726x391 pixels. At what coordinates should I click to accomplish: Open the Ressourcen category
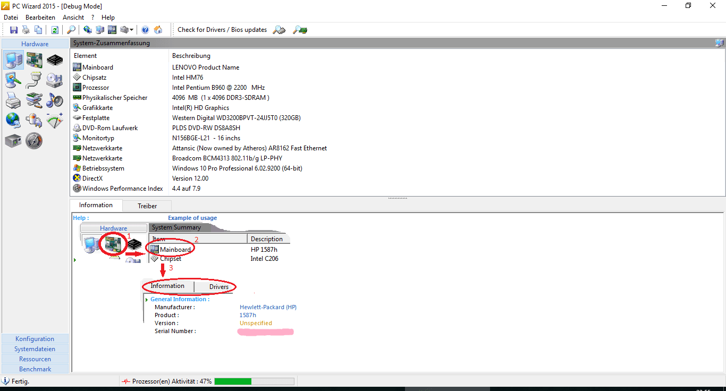[35, 359]
